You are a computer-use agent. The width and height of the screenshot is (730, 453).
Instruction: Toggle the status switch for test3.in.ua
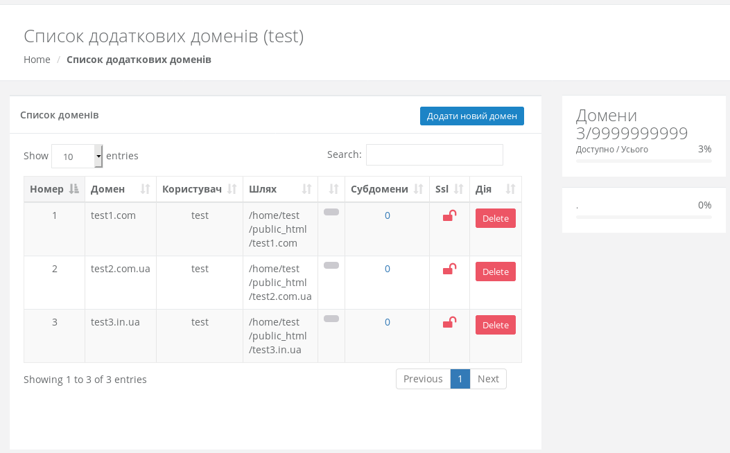tap(331, 319)
